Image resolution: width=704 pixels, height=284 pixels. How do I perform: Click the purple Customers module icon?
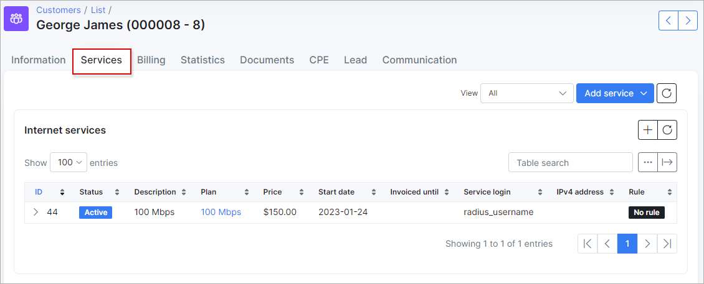click(16, 19)
